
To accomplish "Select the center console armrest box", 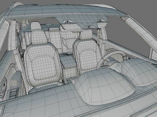I will point(68,61).
